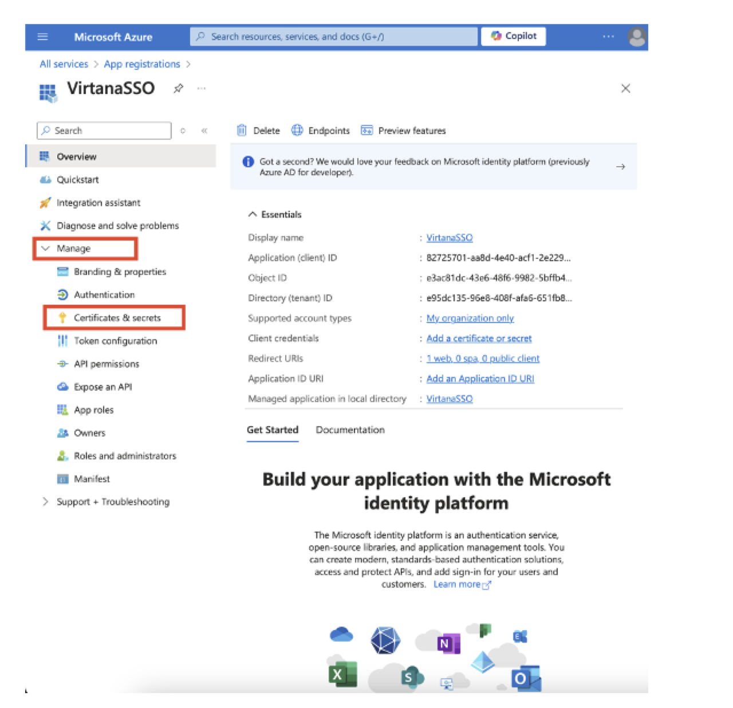733x708 pixels.
Task: Click the dark blue polyhedron icon
Action: 385,640
